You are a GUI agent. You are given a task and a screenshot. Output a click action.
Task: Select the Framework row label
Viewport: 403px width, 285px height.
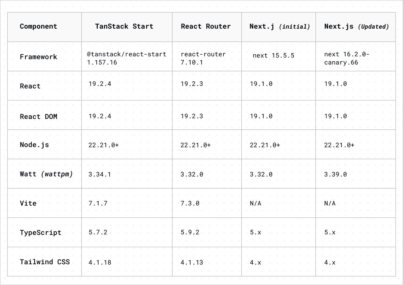tap(38, 57)
